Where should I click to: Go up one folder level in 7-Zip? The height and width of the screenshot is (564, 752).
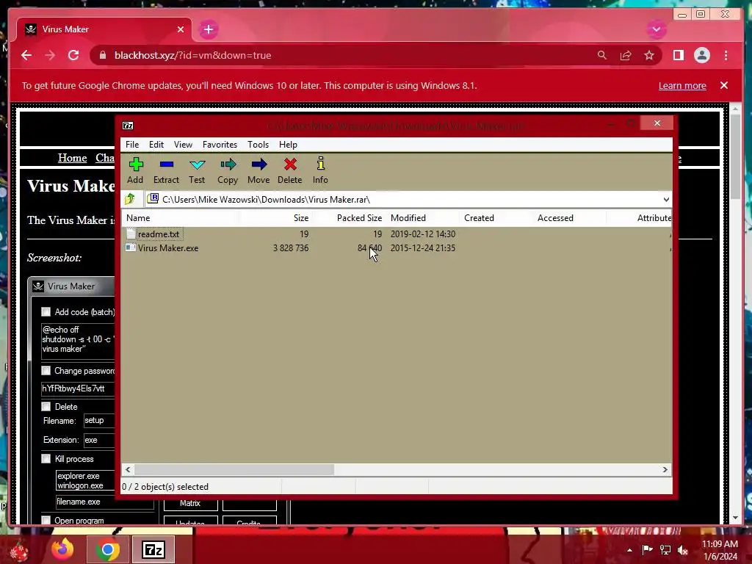point(130,199)
